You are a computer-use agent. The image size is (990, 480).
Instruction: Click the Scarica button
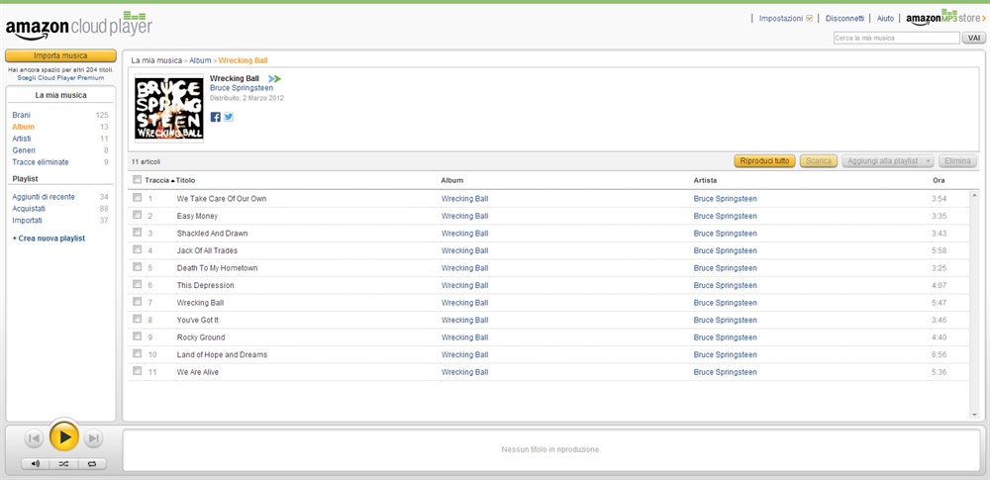click(819, 161)
